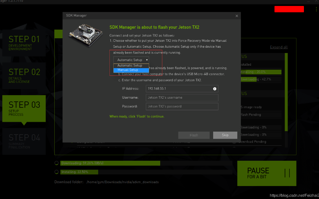Click the download folder path text

[122, 182]
